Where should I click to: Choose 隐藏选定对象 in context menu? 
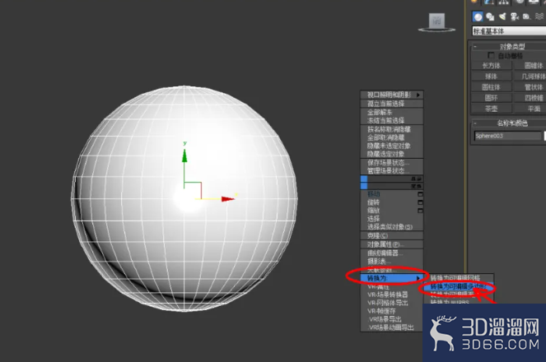coord(392,154)
